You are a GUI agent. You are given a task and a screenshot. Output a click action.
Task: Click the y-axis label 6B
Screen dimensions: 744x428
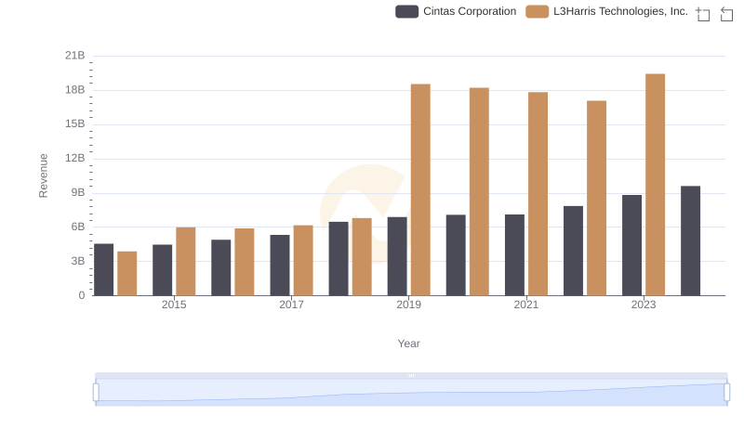(x=78, y=227)
